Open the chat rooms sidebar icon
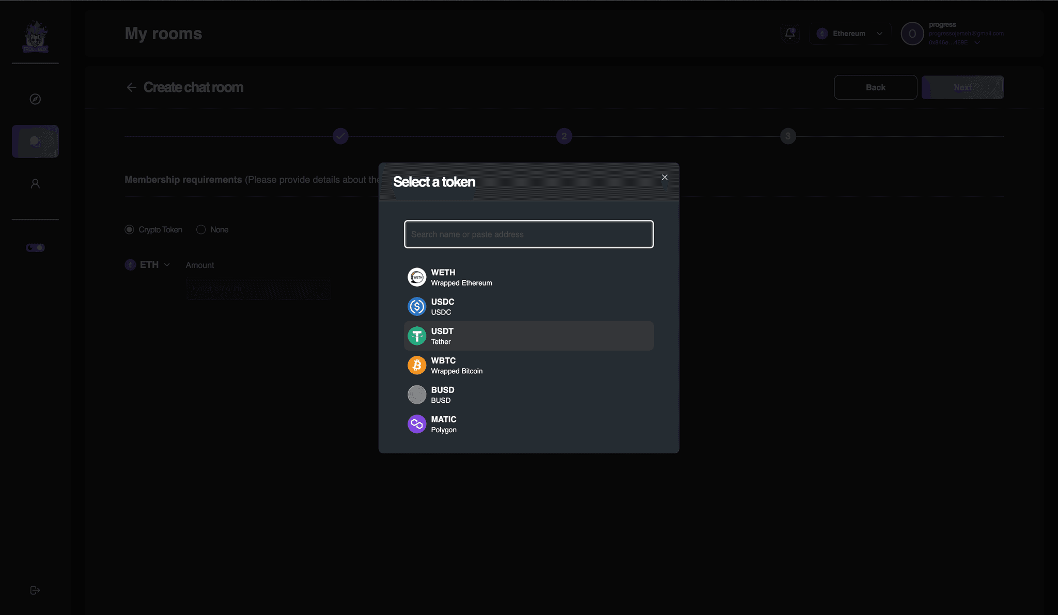Viewport: 1058px width, 615px height. (x=35, y=141)
